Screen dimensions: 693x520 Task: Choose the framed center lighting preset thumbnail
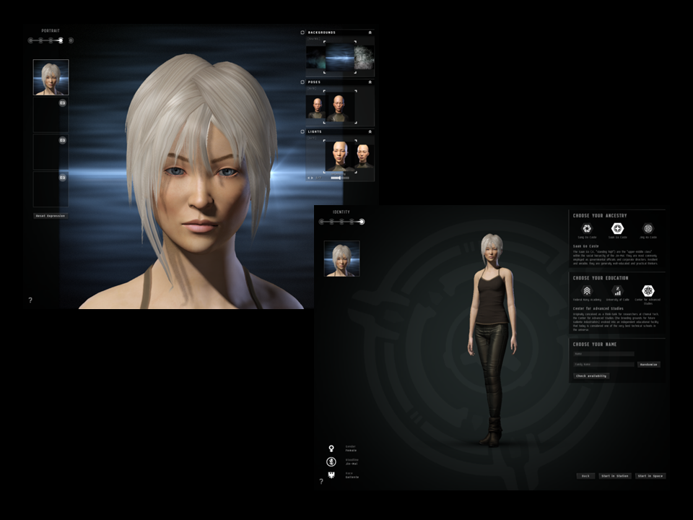pos(340,156)
